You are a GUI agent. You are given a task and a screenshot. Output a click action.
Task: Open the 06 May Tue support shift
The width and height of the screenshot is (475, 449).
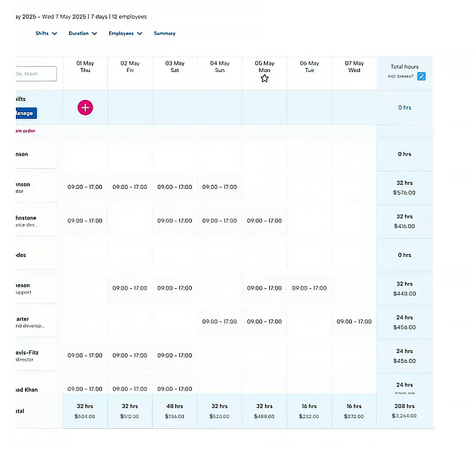click(x=309, y=288)
